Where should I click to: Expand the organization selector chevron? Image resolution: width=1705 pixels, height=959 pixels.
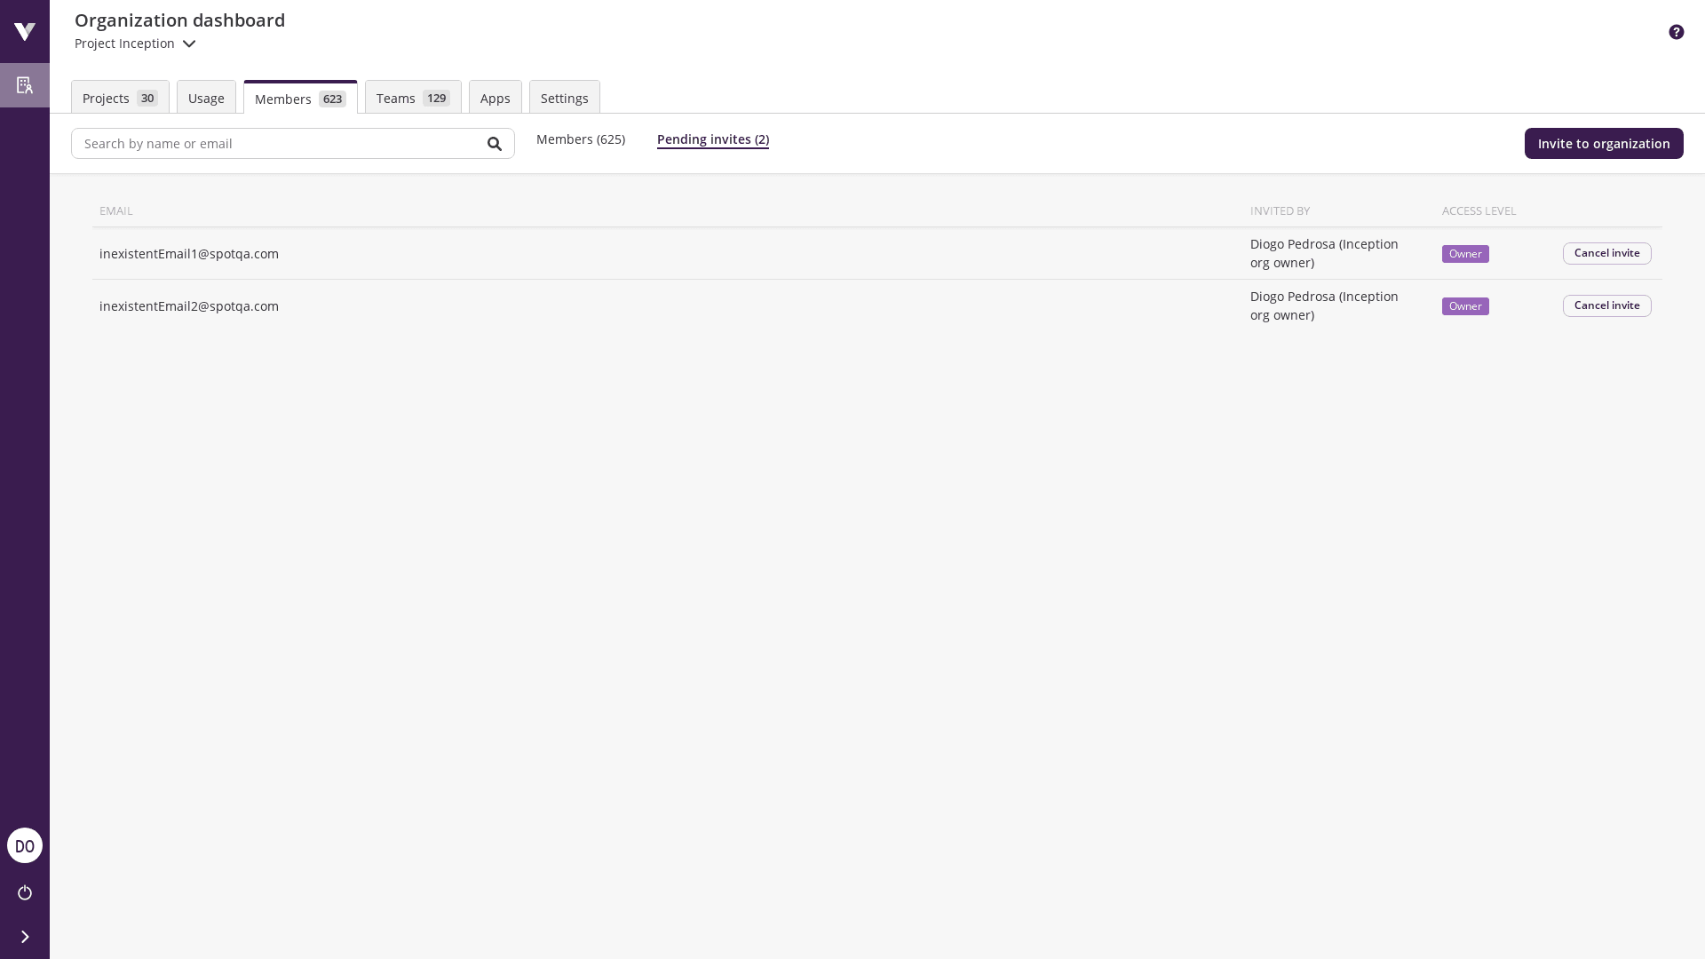click(x=188, y=44)
